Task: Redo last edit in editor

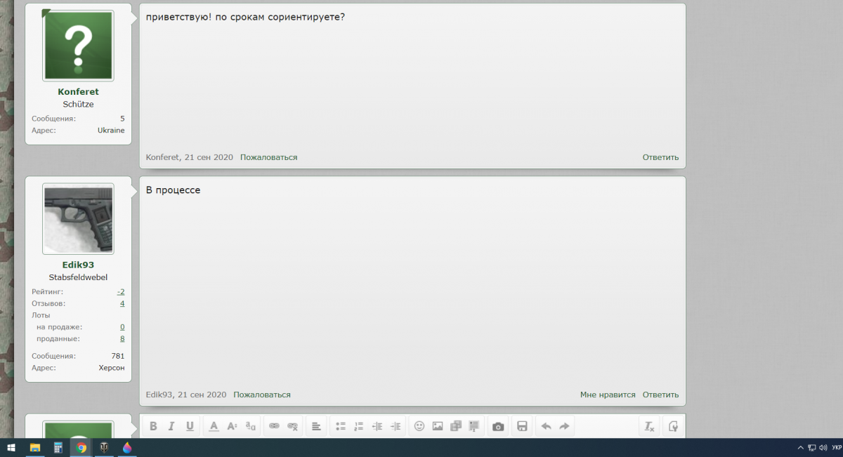Action: click(564, 426)
